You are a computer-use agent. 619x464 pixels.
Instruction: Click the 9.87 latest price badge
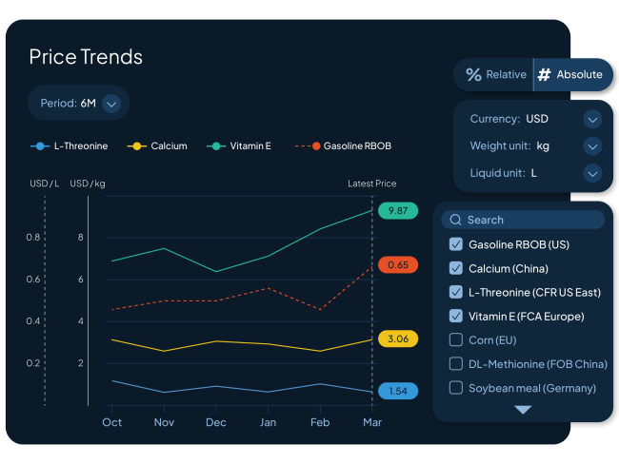point(398,211)
